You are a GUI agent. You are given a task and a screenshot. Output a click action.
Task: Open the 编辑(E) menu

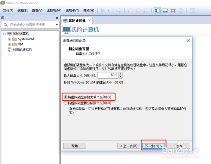22,11
